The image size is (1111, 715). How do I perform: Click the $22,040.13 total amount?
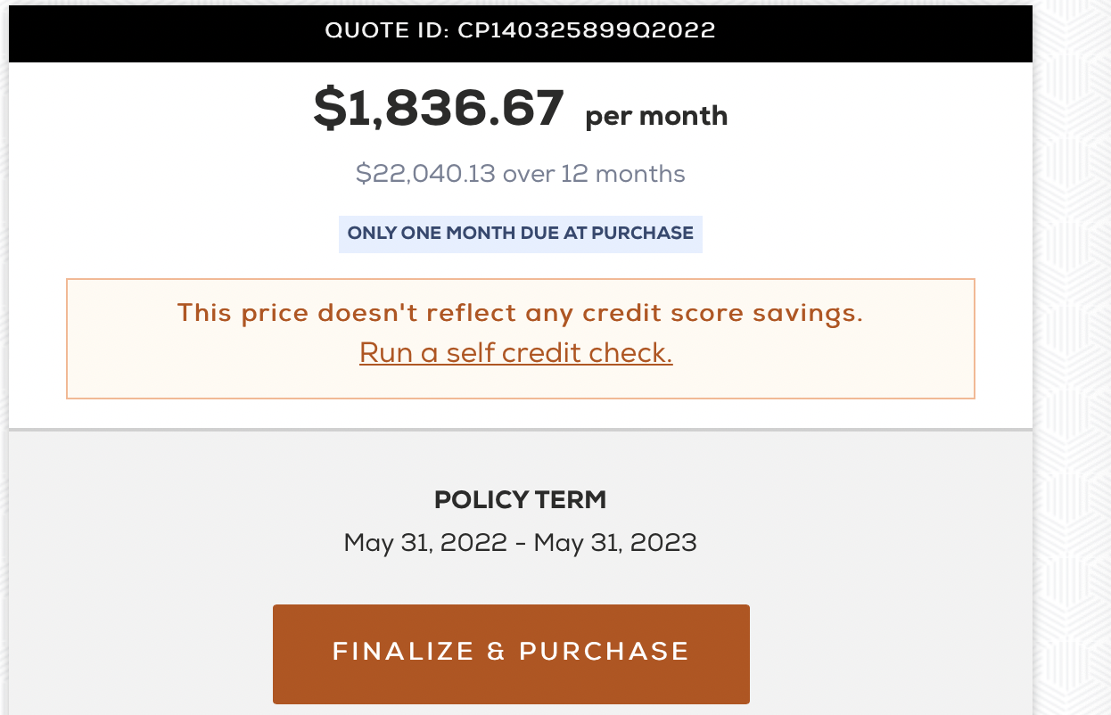424,173
